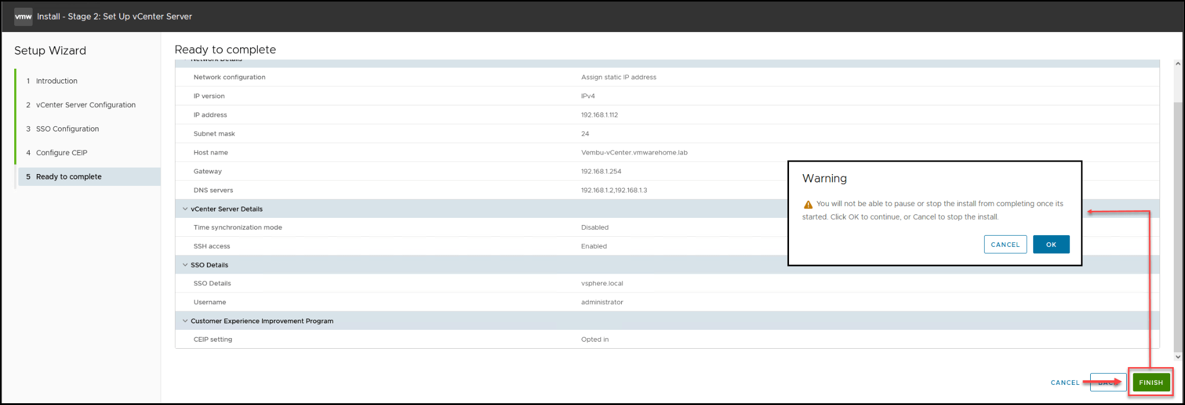The height and width of the screenshot is (405, 1185).
Task: Click the 'Username' row label
Action: 210,303
